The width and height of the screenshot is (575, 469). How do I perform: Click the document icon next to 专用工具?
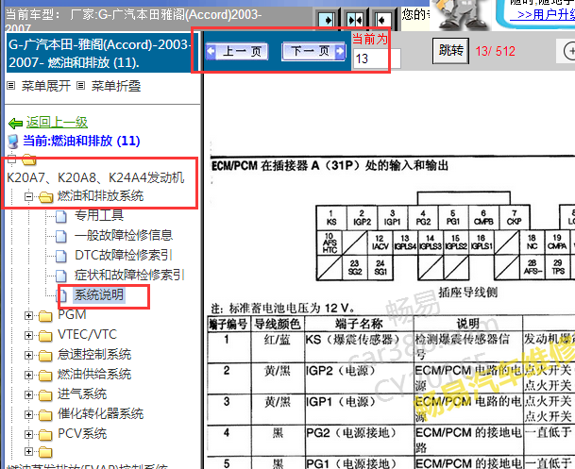point(60,217)
